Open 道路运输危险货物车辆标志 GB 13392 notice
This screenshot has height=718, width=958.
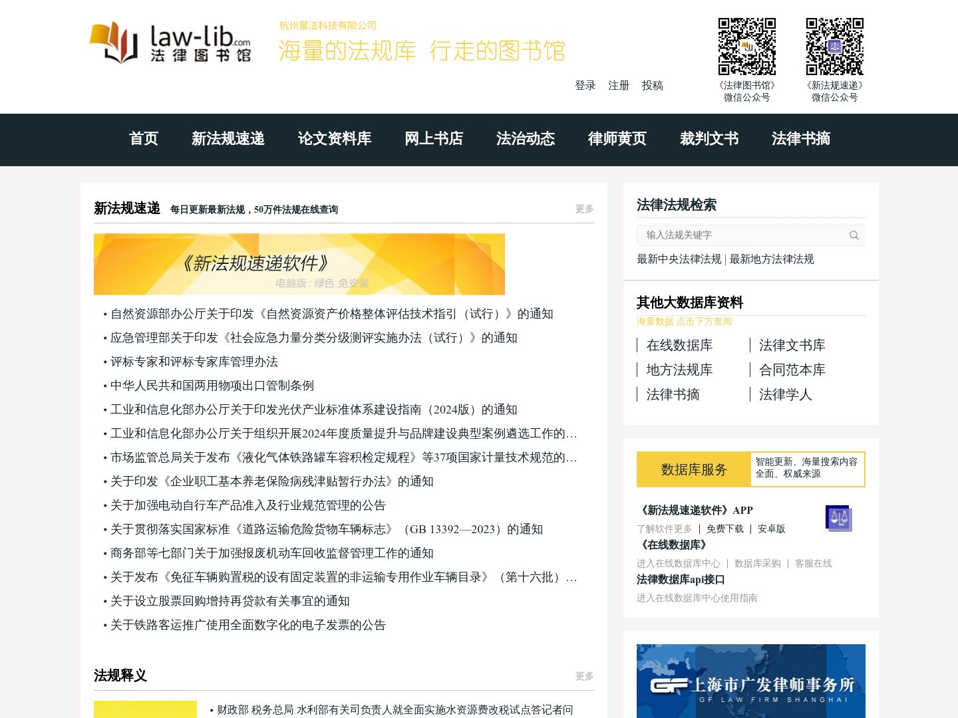click(327, 530)
